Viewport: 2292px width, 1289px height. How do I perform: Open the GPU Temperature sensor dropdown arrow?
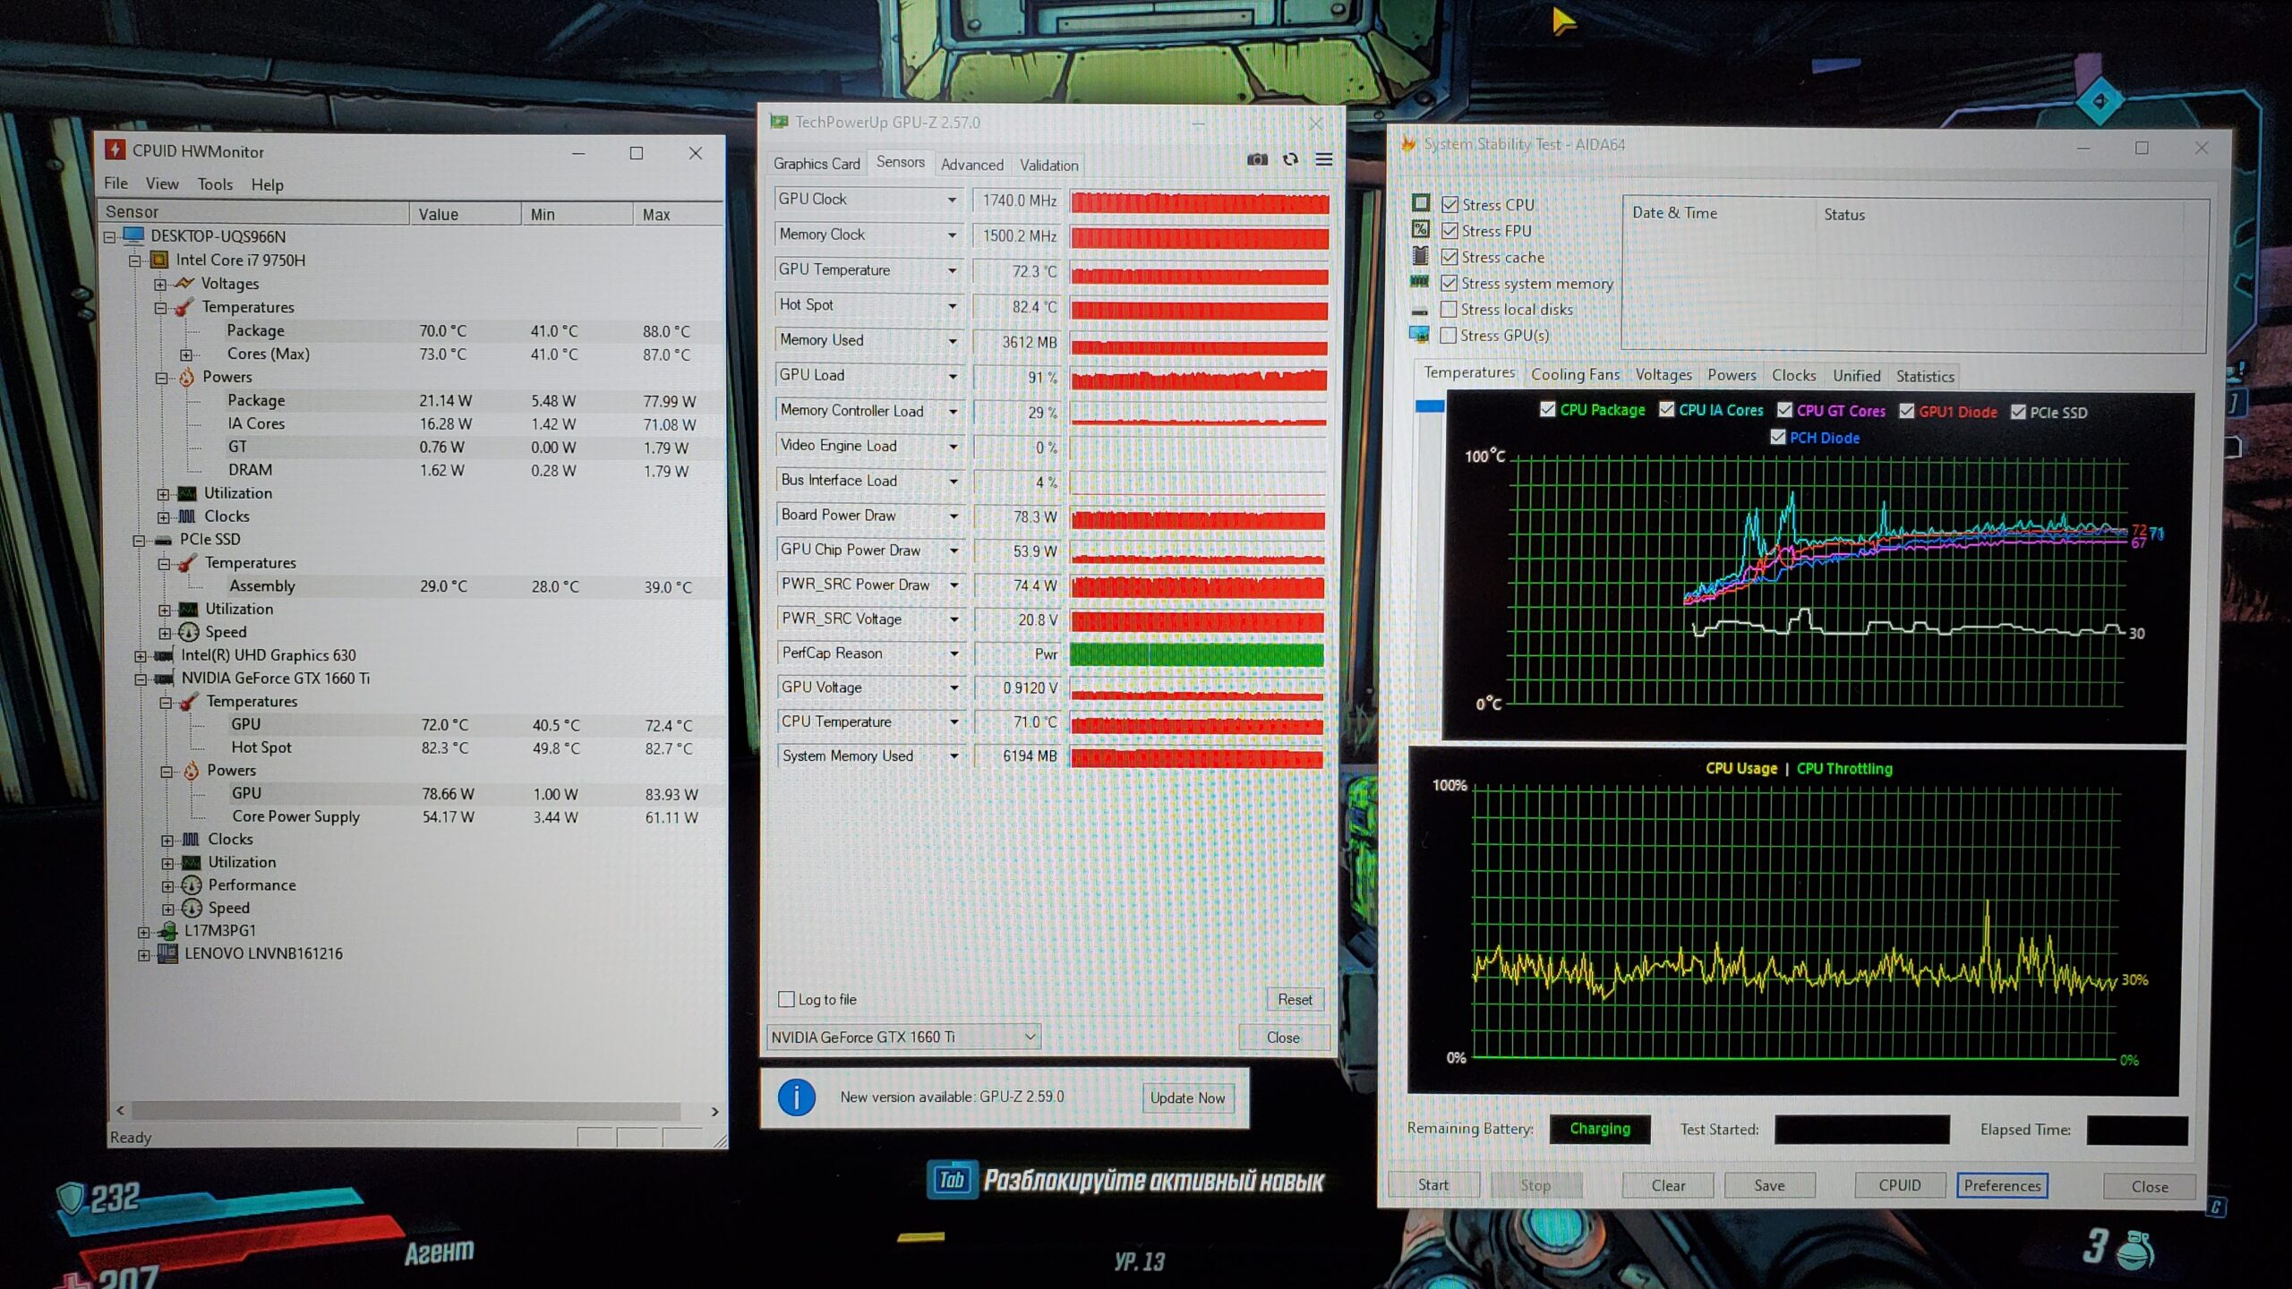[x=952, y=269]
